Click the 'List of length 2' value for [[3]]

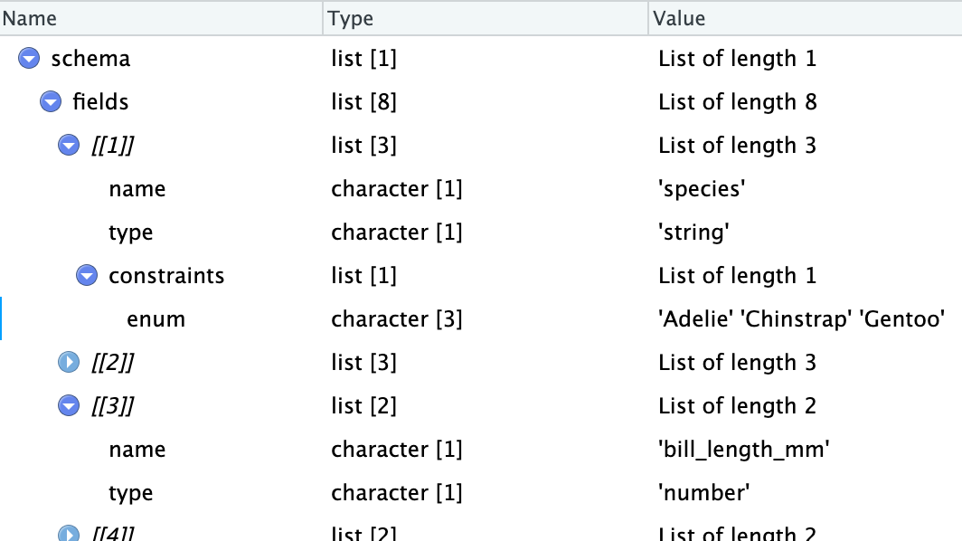pyautogui.click(x=738, y=406)
